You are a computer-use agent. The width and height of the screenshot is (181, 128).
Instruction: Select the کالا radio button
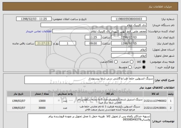coord(144,62)
